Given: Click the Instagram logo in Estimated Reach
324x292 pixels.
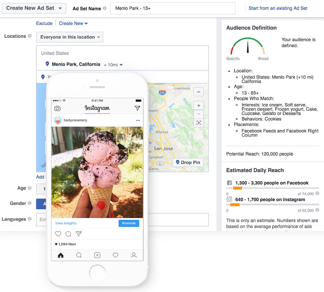Looking at the screenshot, I should pos(229,199).
